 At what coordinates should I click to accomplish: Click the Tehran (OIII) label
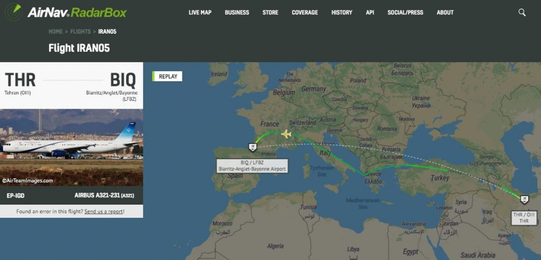[x=17, y=93]
